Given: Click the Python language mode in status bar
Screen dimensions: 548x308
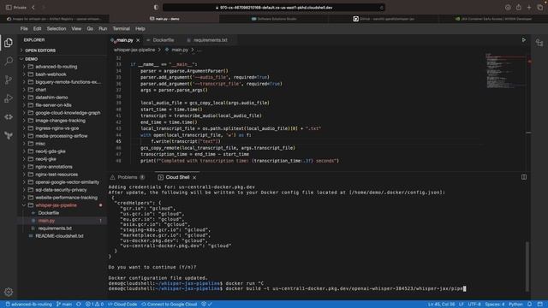Looking at the screenshot, I should click(x=515, y=305).
